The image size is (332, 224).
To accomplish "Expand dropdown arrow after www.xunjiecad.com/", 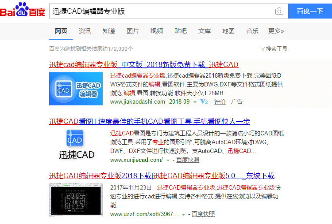I will pyautogui.click(x=168, y=161).
